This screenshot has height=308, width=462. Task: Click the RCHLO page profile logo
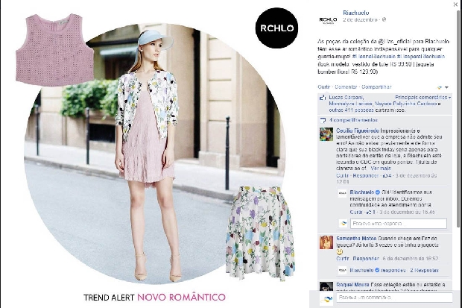pyautogui.click(x=328, y=19)
